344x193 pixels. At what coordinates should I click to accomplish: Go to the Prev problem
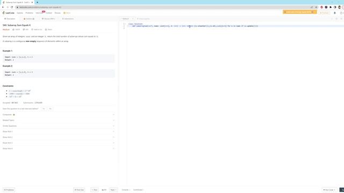tap(95, 190)
